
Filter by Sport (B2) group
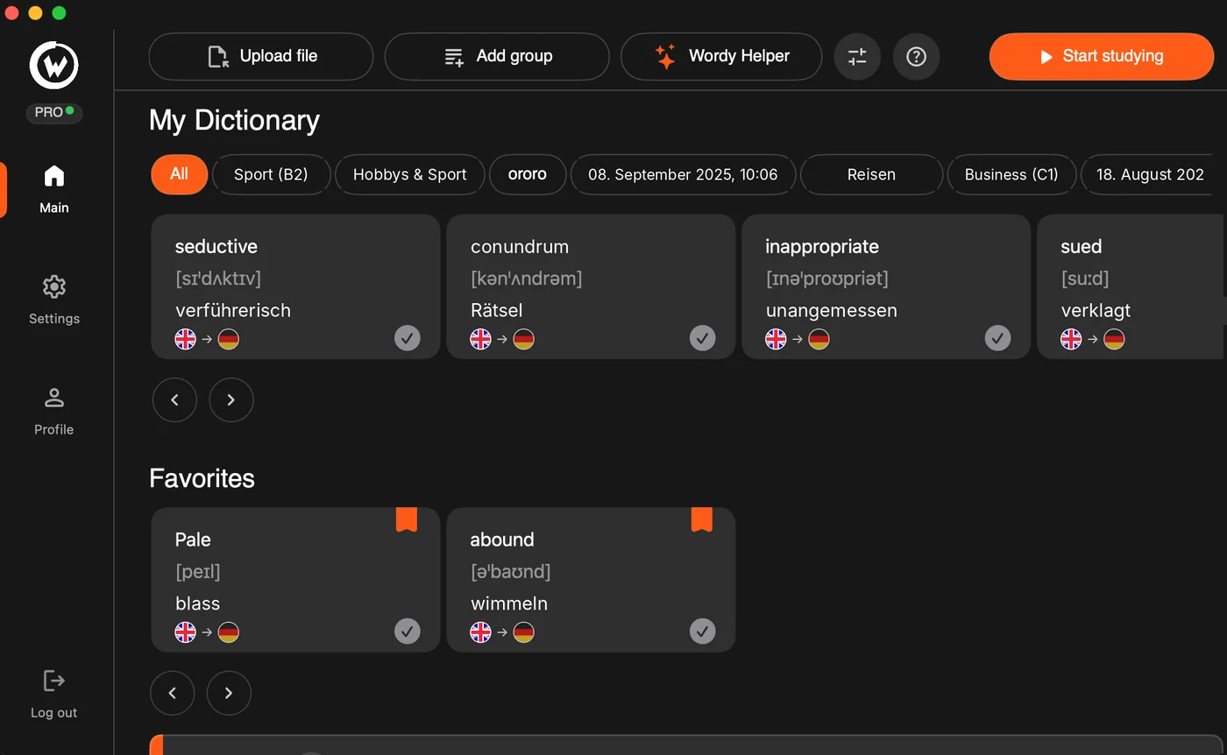[x=271, y=174]
